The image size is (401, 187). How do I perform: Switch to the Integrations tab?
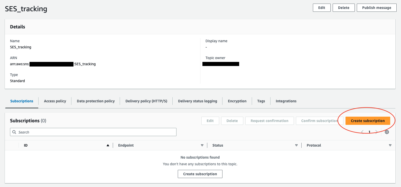(286, 101)
